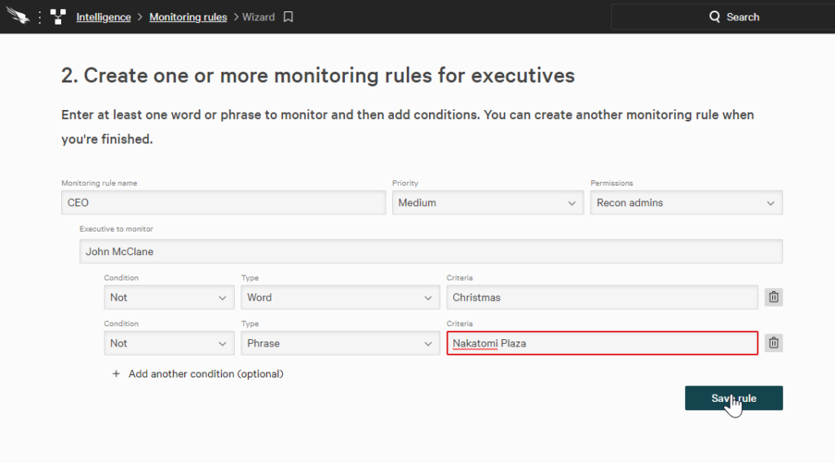
Task: Bookmark this Wizard page
Action: tap(288, 17)
